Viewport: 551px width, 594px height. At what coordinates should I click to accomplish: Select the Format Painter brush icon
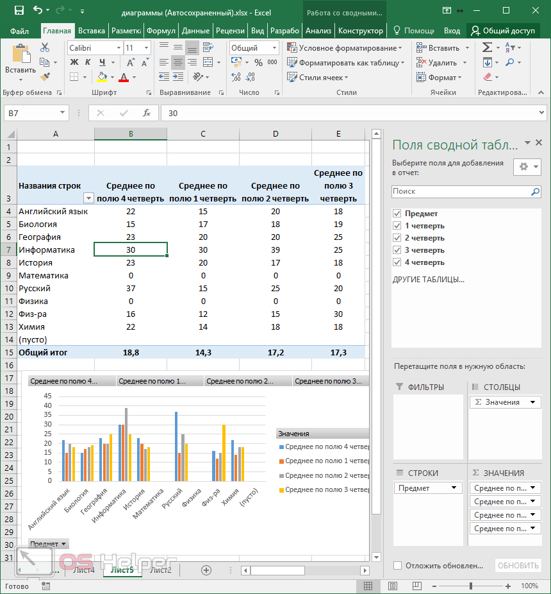point(45,77)
